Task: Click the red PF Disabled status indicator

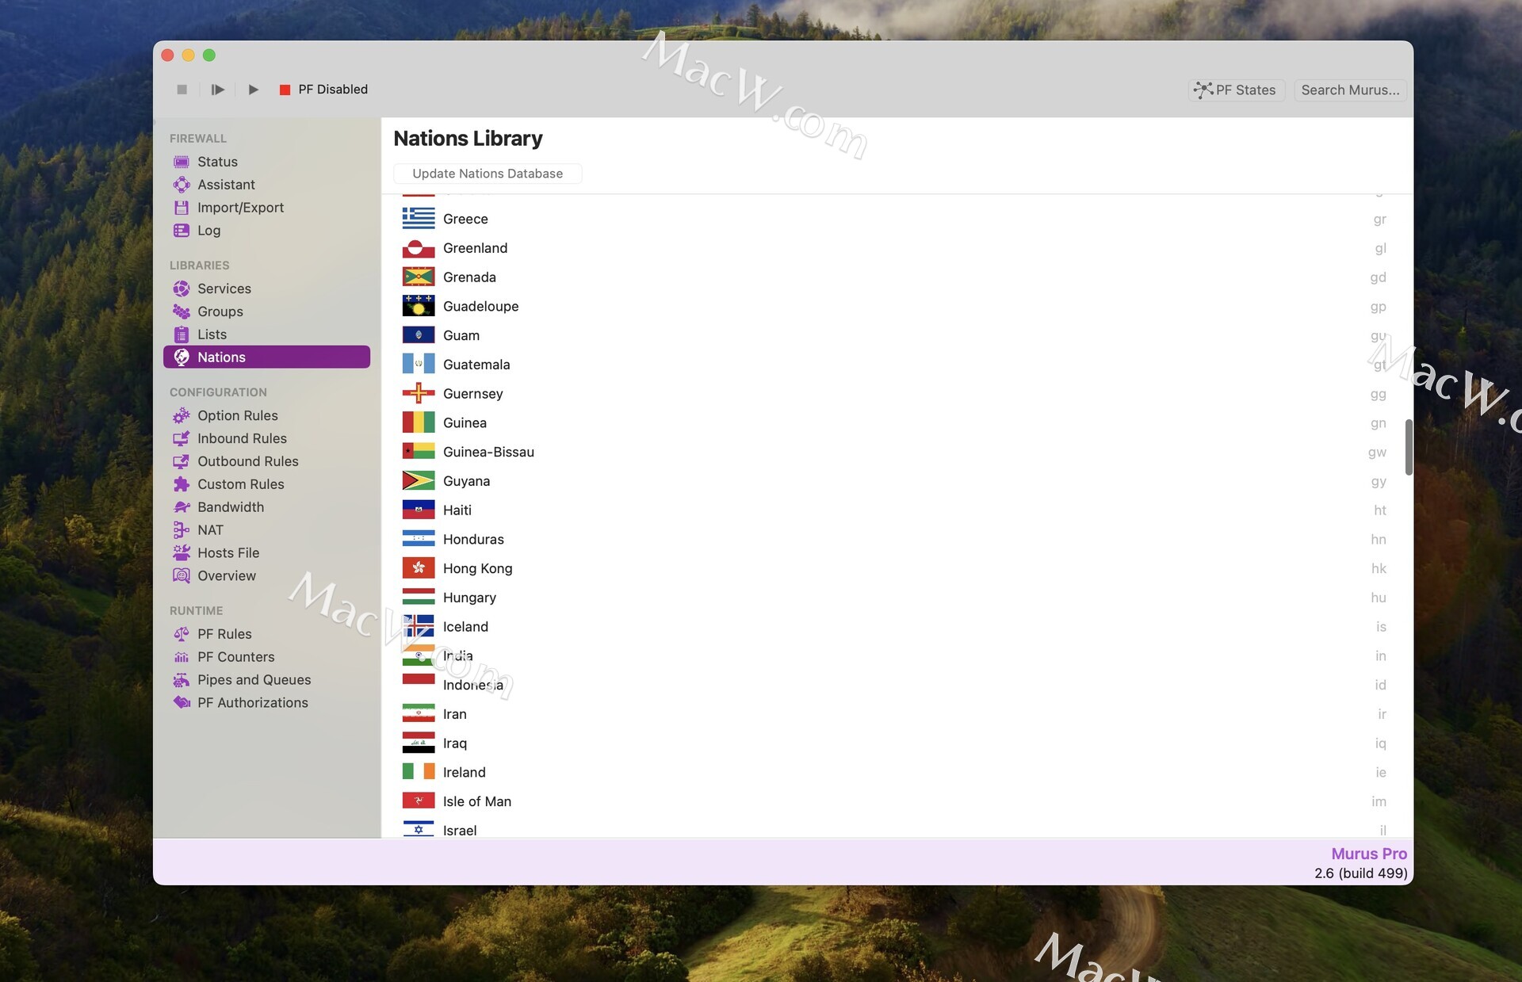Action: [x=285, y=90]
